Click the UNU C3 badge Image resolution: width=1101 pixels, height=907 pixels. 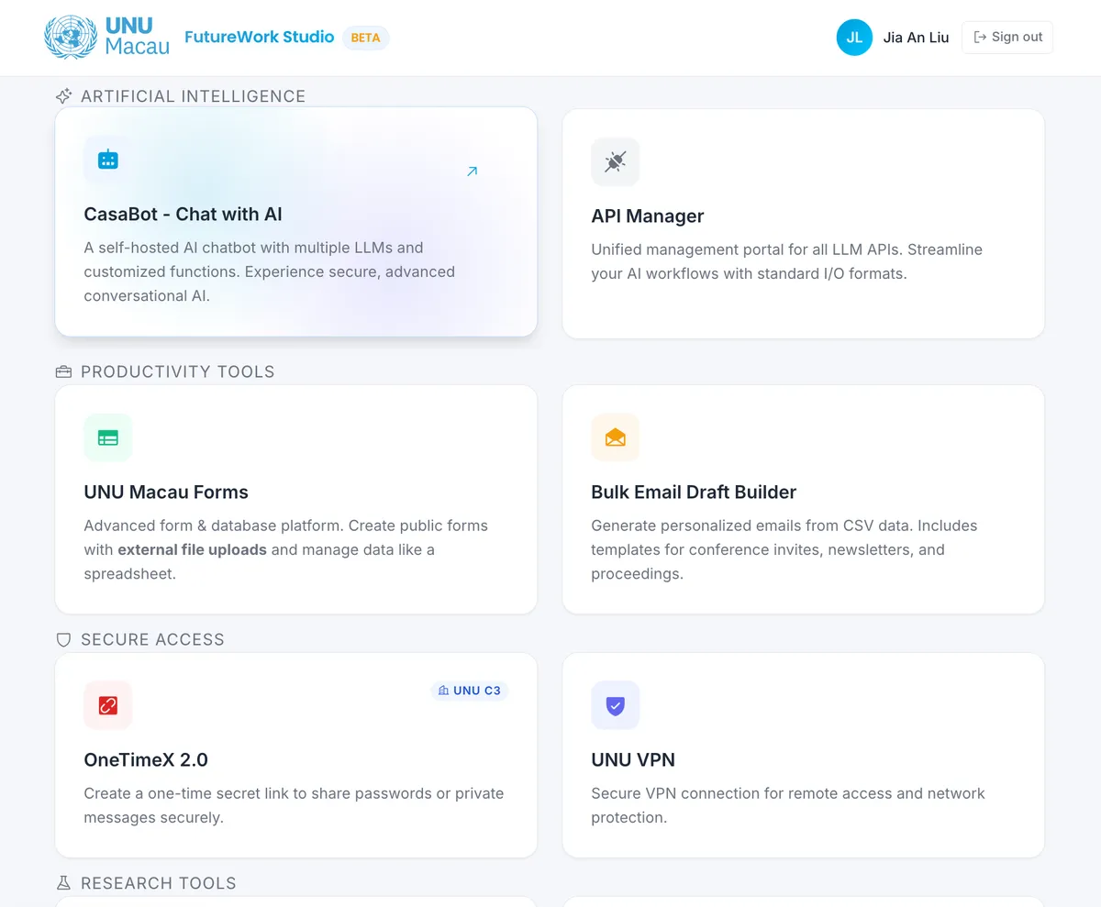click(470, 691)
